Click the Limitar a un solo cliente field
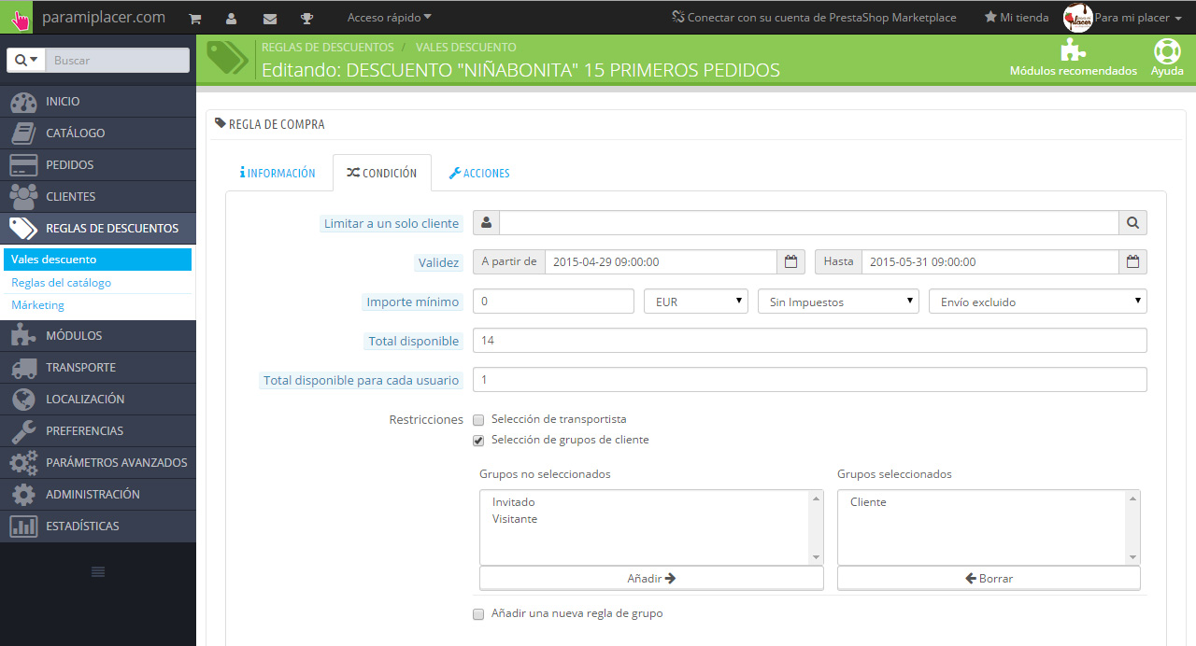The height and width of the screenshot is (646, 1196). click(x=809, y=223)
